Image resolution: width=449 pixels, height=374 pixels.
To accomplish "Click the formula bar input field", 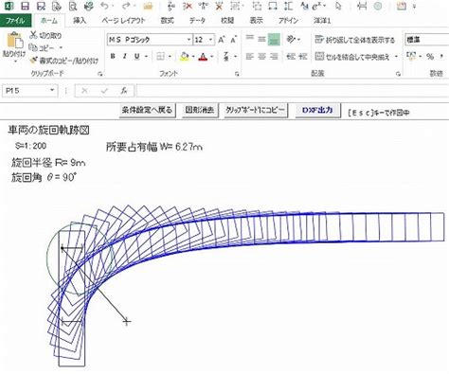I will pos(292,91).
